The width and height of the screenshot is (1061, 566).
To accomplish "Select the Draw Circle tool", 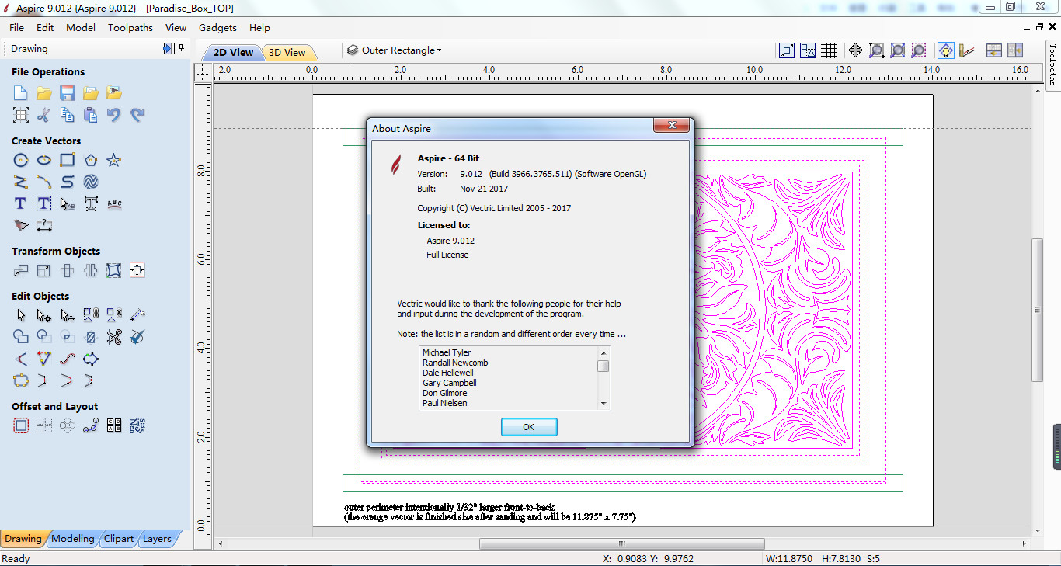I will pyautogui.click(x=21, y=160).
